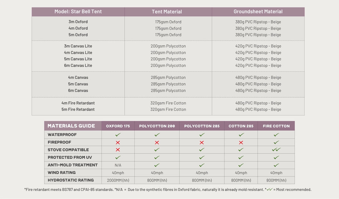Click the double checkmark under Fire Cotton
Image resolution: width=339 pixels, height=199 pixels.
pos(276,150)
